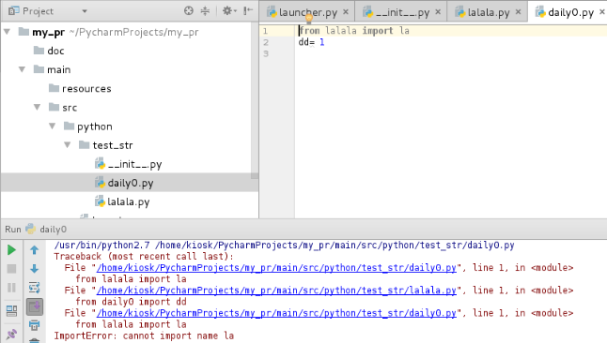
Task: Select the my_pr project root
Action: click(x=48, y=32)
